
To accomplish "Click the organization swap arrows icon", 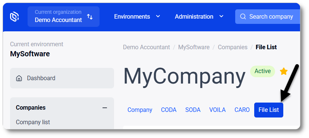I will point(90,17).
